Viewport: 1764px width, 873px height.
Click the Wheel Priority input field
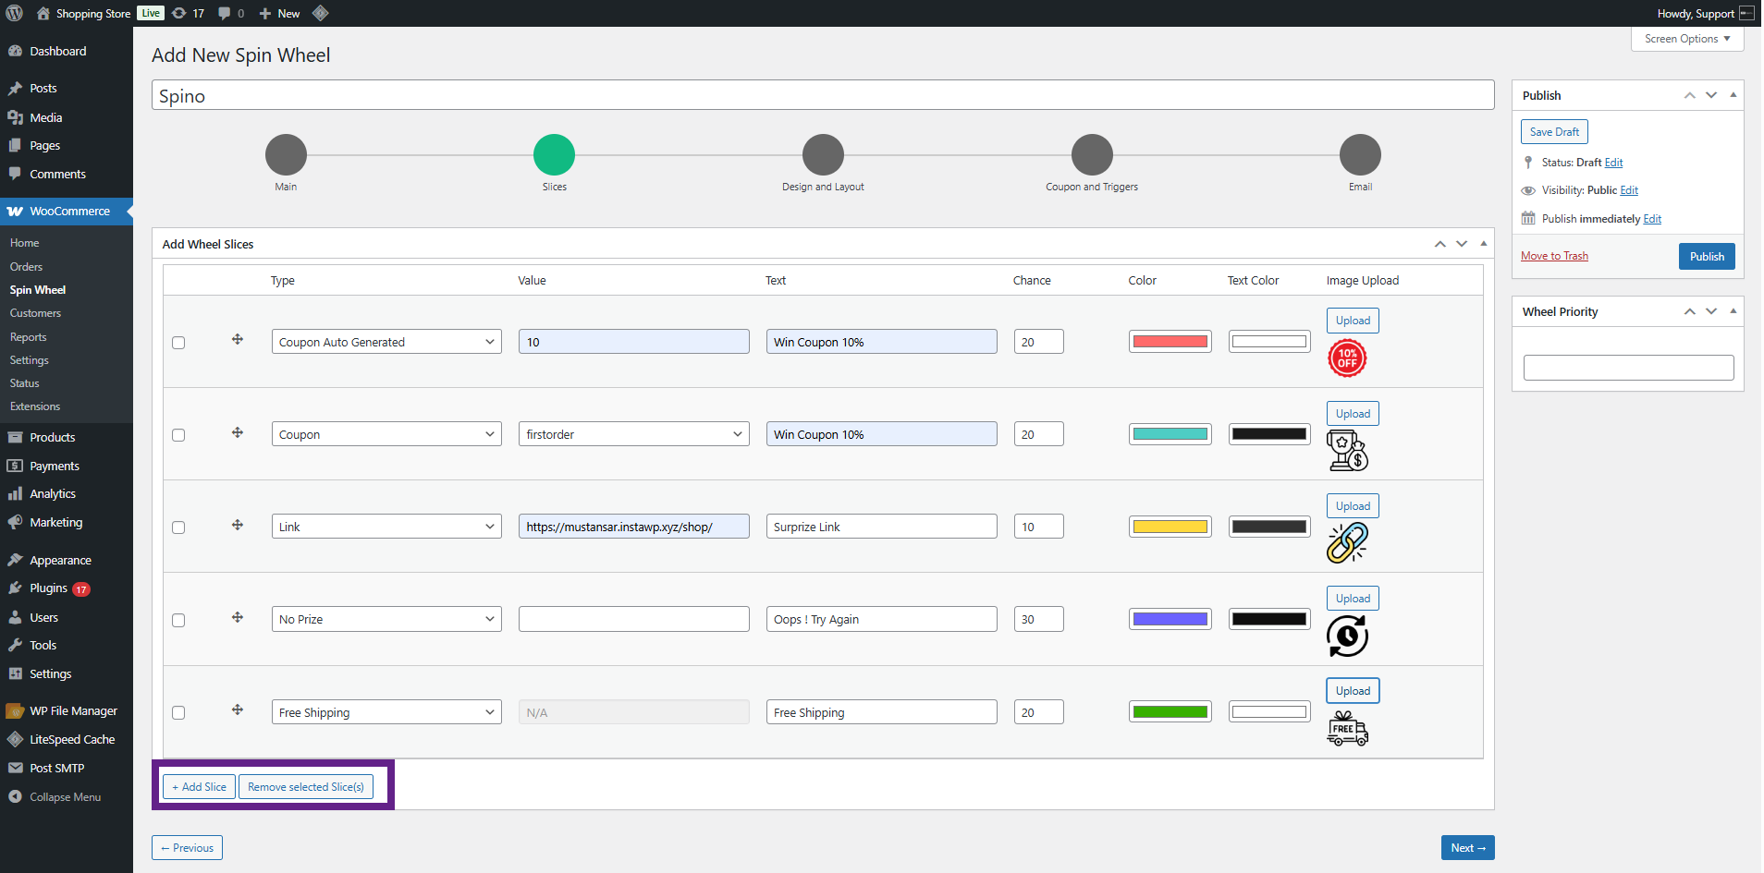1628,368
